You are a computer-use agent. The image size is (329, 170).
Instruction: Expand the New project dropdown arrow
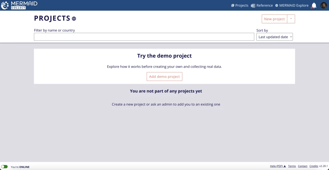291,19
